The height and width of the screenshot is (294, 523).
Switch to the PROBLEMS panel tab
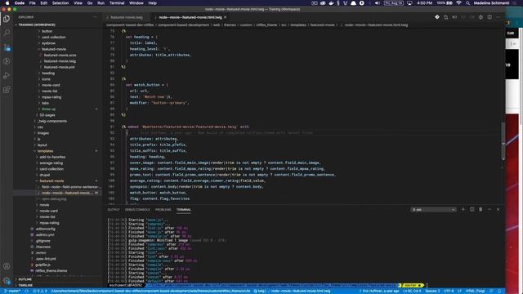pos(163,210)
